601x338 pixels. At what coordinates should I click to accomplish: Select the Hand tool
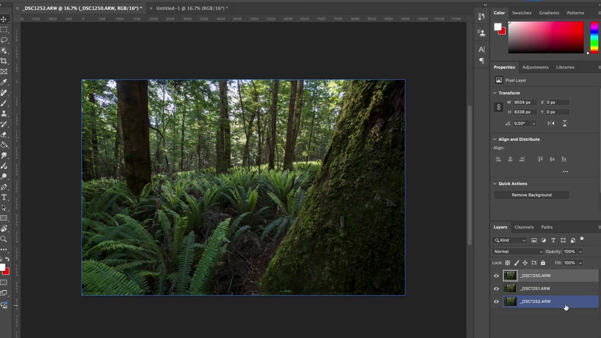coord(4,228)
